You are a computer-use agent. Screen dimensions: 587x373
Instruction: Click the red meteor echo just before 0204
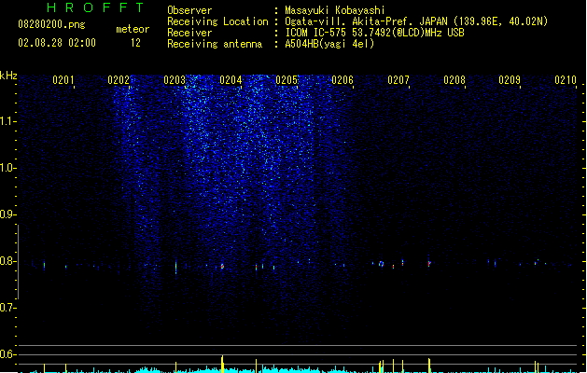point(222,267)
